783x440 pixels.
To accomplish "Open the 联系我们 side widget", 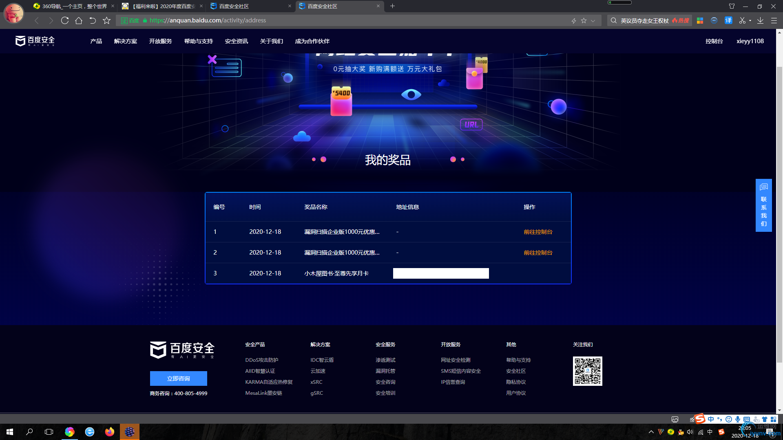I will pyautogui.click(x=763, y=205).
